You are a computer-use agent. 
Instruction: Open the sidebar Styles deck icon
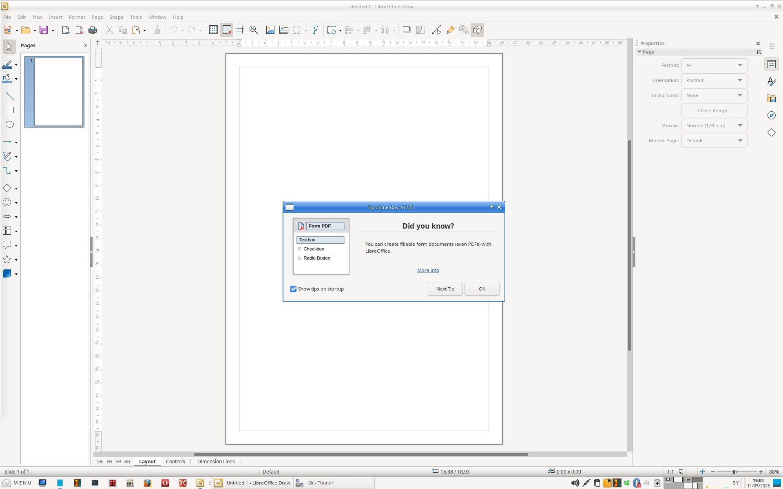point(772,81)
